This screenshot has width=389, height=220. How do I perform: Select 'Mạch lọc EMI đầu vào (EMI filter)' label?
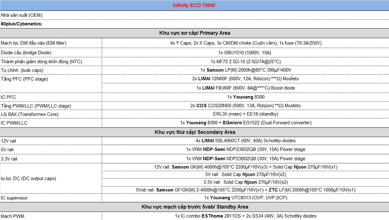pos(34,43)
